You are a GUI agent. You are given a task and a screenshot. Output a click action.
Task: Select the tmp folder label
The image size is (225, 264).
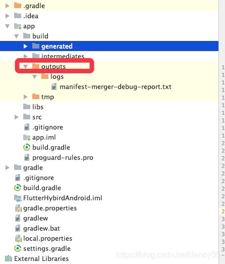pyautogui.click(x=47, y=97)
